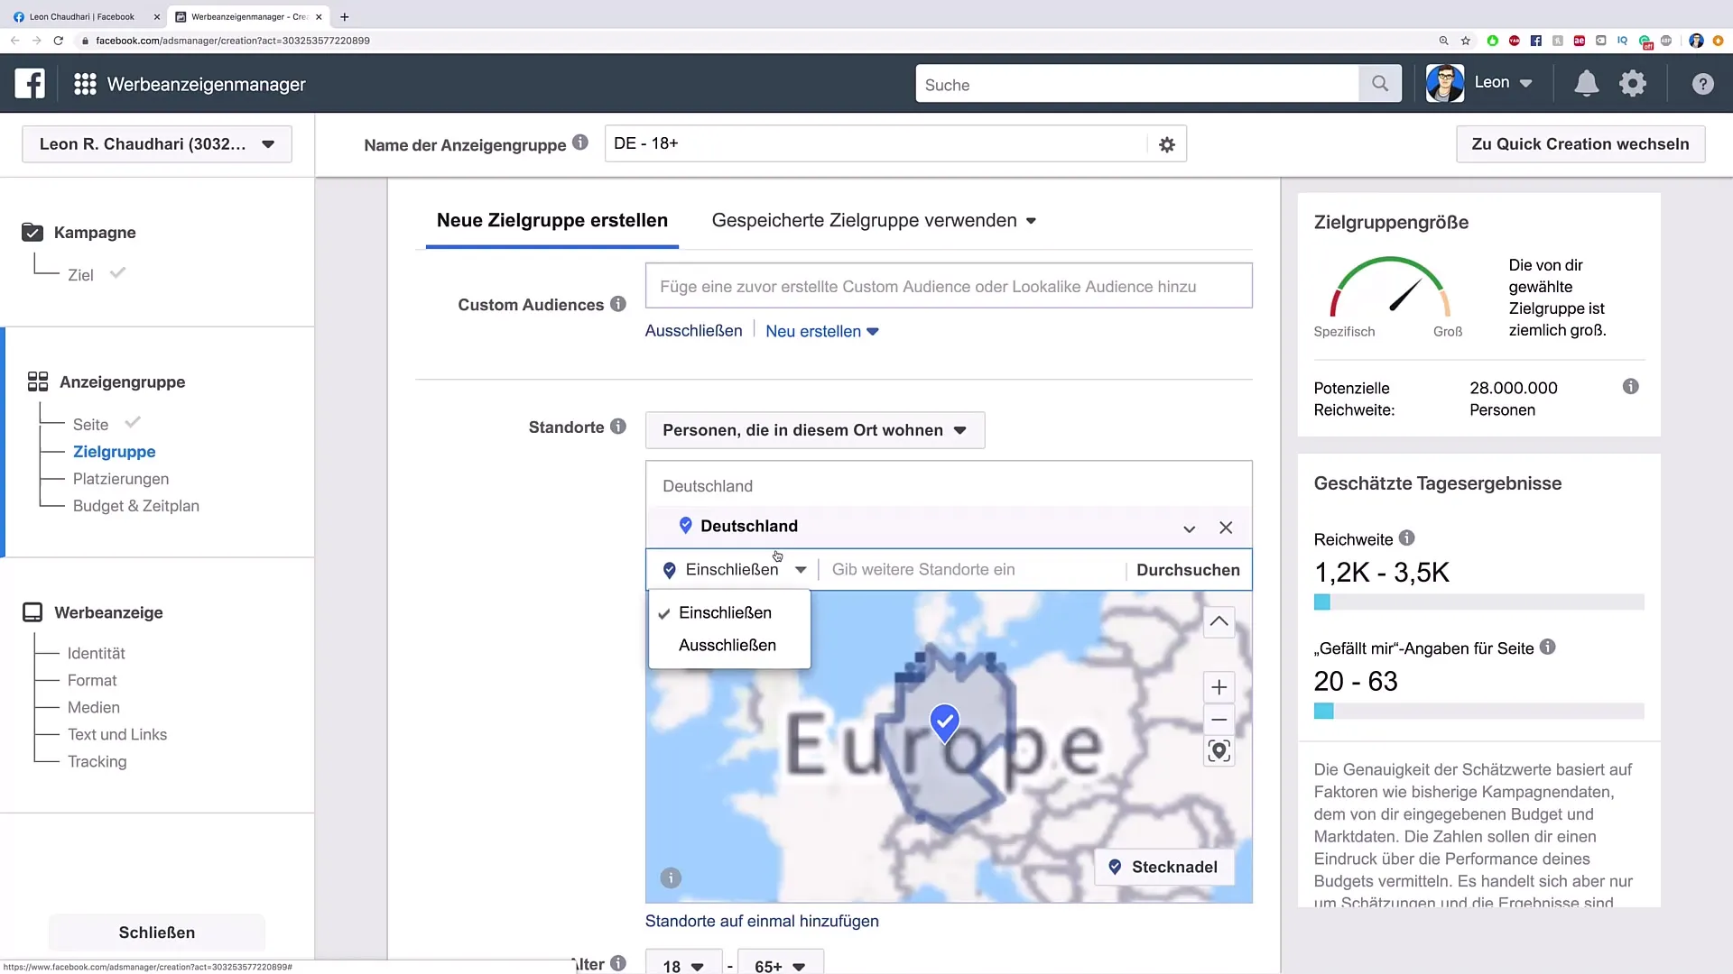Click 'Standorte auf einmal hinzufügen' link

[762, 921]
